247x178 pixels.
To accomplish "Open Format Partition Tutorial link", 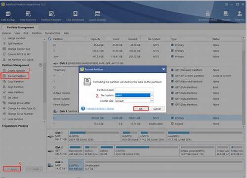I will [x=100, y=109].
